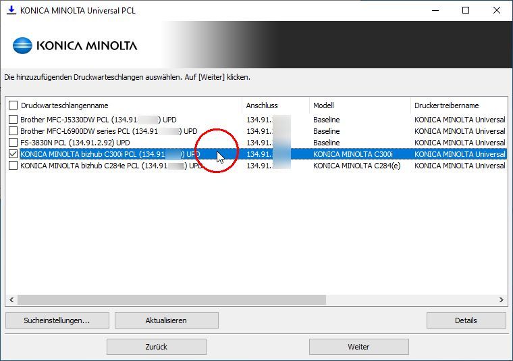Screen dimensions: 513x361
Task: Open Sucheinstellungen settings
Action: [x=57, y=320]
